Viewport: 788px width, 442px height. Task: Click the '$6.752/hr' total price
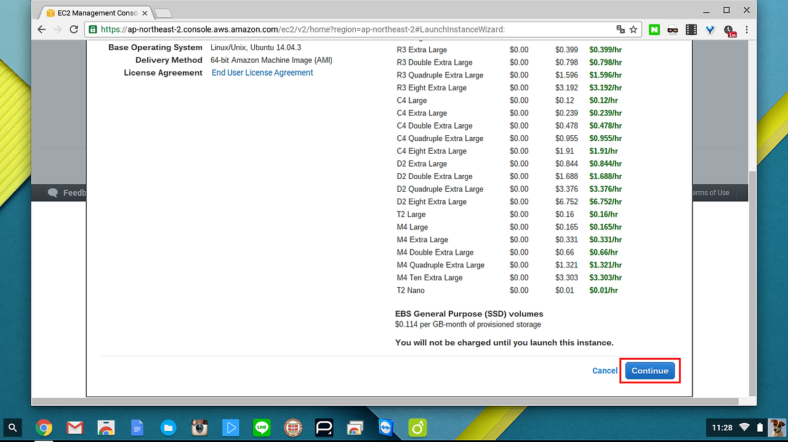coord(606,202)
